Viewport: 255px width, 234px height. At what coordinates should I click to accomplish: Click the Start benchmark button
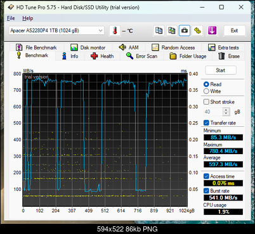(x=221, y=70)
